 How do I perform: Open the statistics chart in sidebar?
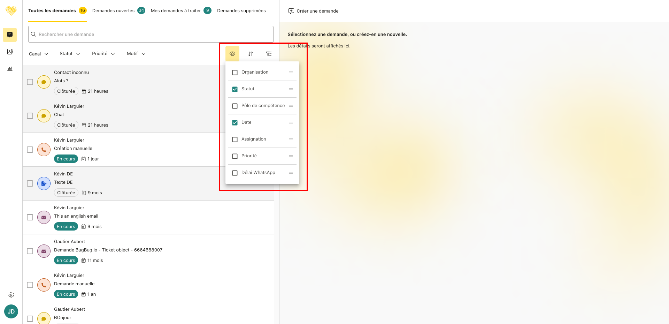10,68
